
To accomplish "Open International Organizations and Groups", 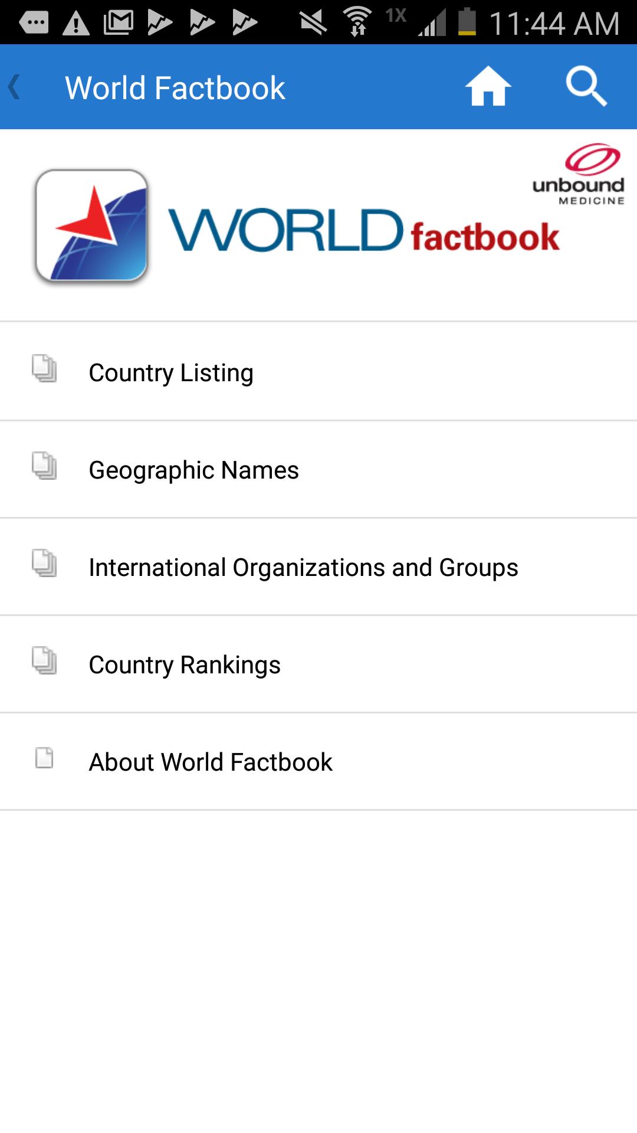I will pyautogui.click(x=303, y=568).
